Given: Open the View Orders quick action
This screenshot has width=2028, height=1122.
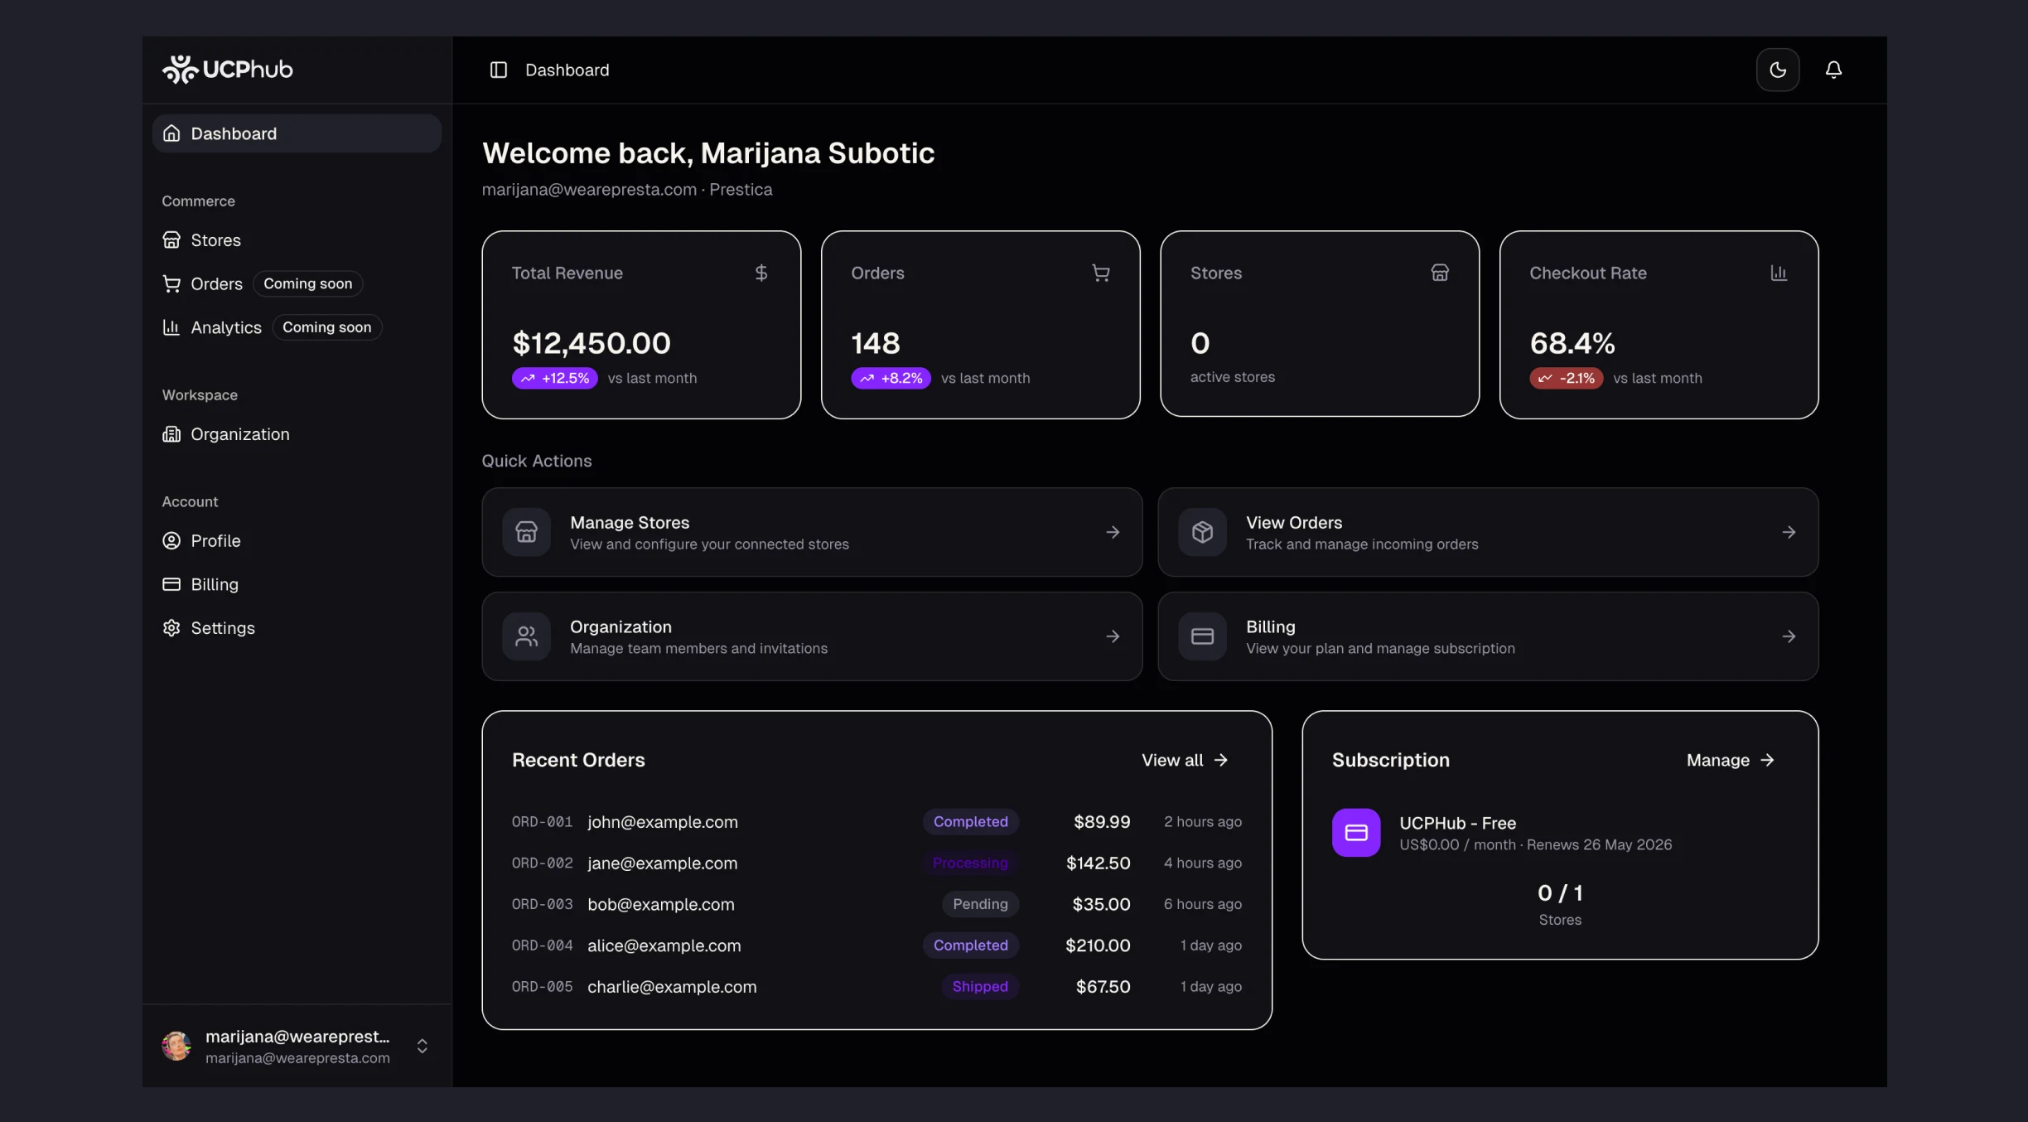Looking at the screenshot, I should 1488,532.
